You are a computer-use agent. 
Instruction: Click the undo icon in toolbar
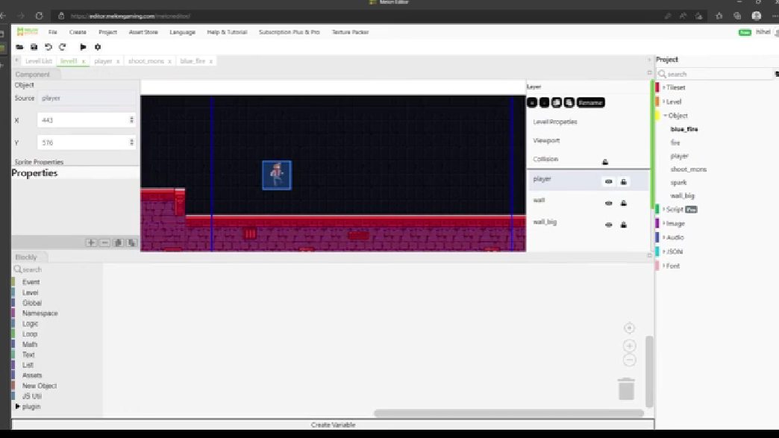pos(49,47)
